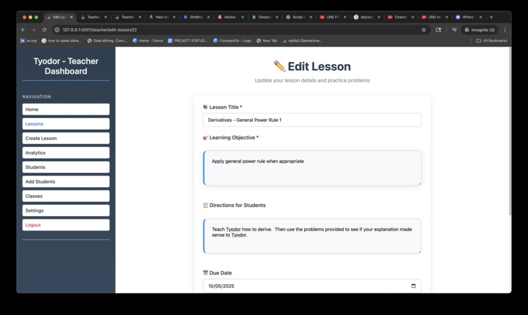Click the Tyodor - Teacher Dashboard heading
Viewport: 528px width, 315px height.
point(66,66)
